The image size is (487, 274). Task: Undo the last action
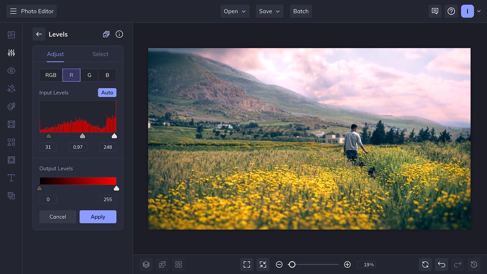pyautogui.click(x=442, y=264)
